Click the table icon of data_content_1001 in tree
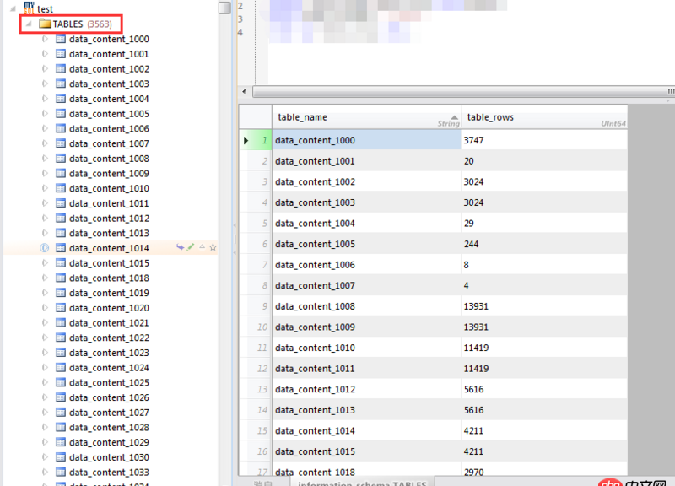The height and width of the screenshot is (486, 675). point(61,54)
